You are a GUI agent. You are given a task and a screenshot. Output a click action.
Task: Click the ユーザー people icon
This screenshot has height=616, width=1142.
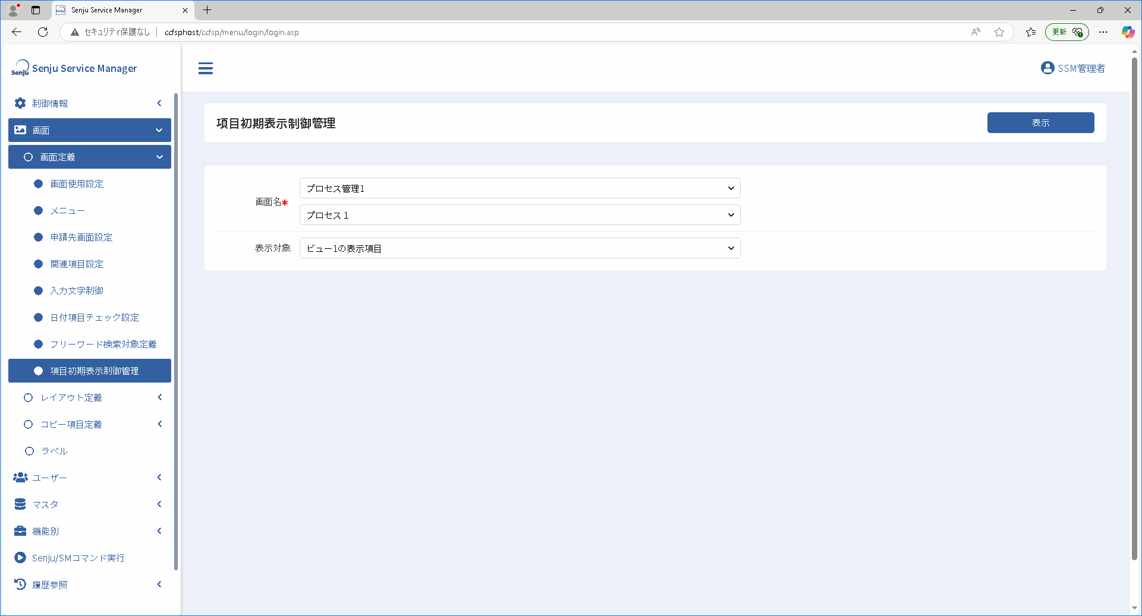20,478
